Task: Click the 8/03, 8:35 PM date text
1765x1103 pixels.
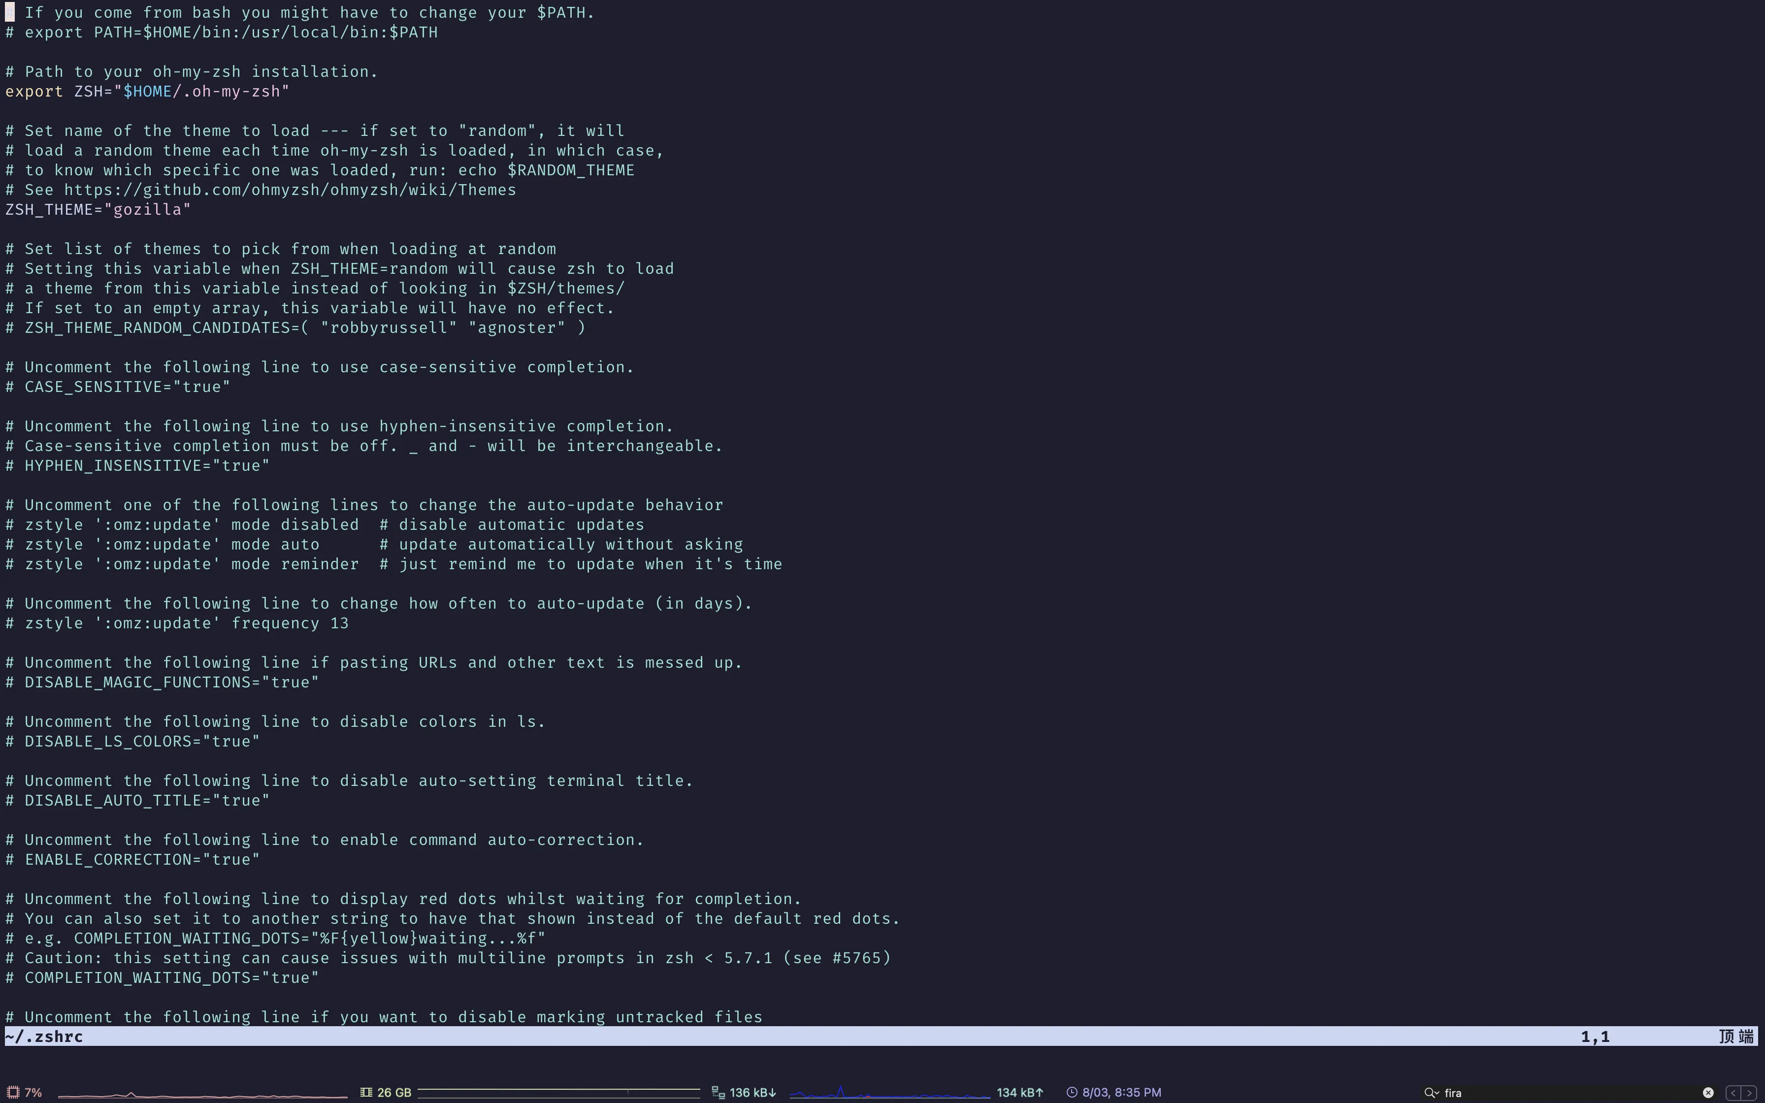Action: [x=1122, y=1092]
